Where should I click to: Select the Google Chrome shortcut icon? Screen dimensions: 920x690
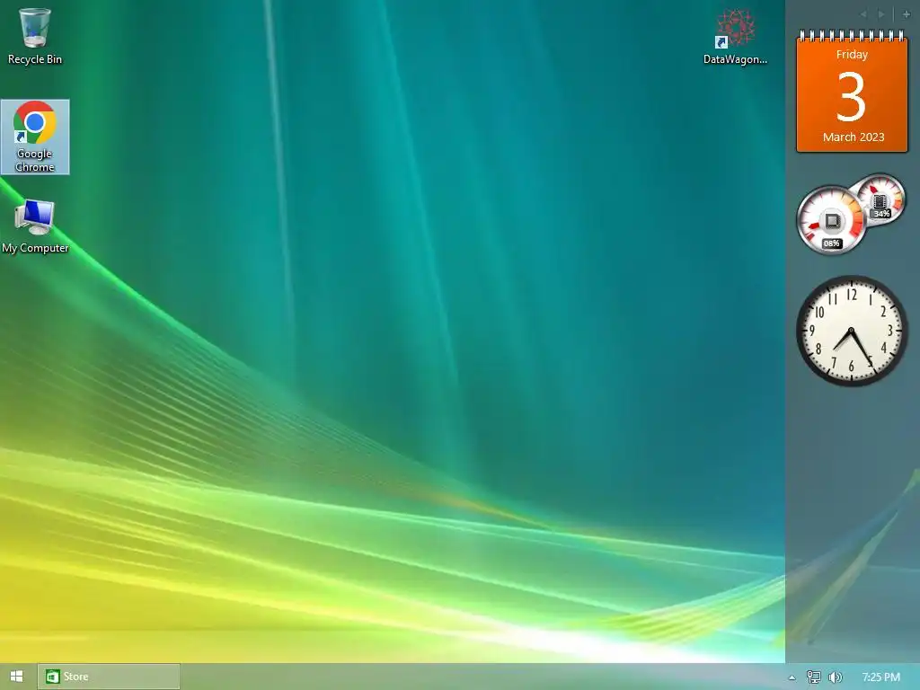pyautogui.click(x=35, y=137)
